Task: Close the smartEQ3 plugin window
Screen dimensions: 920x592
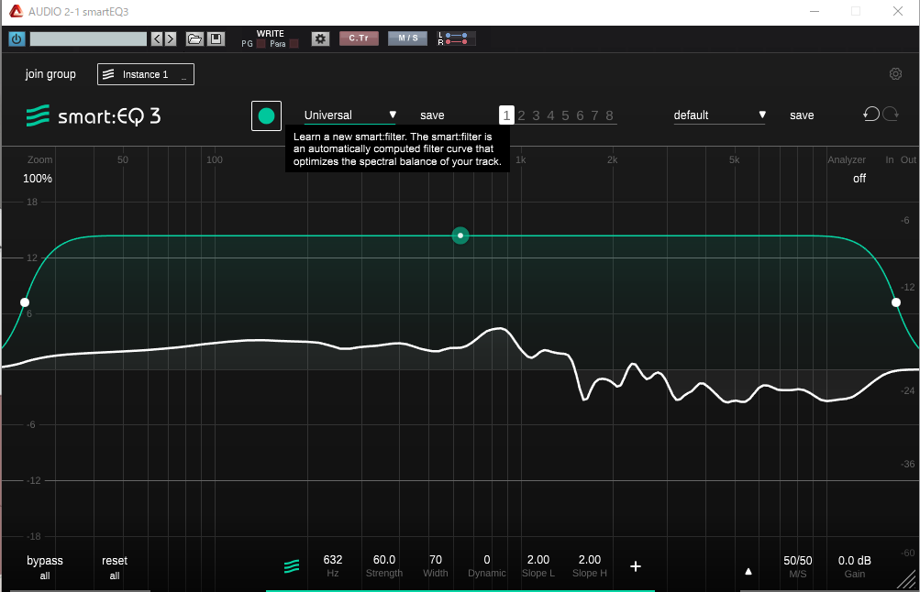Action: coord(898,11)
